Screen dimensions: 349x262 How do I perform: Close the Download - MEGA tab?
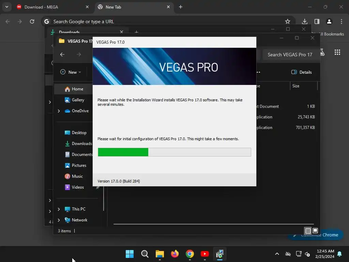coord(87,7)
